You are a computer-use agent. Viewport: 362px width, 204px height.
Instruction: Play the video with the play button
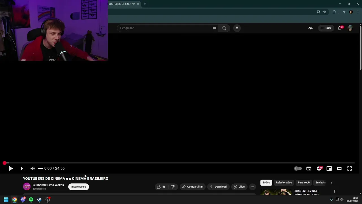click(11, 169)
